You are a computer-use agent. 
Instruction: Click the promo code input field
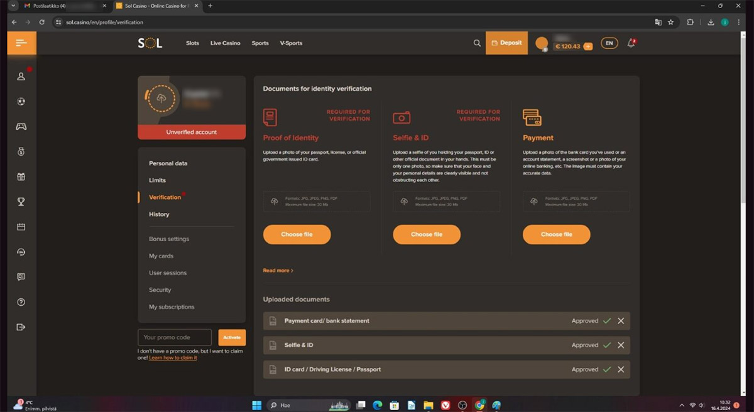(175, 337)
